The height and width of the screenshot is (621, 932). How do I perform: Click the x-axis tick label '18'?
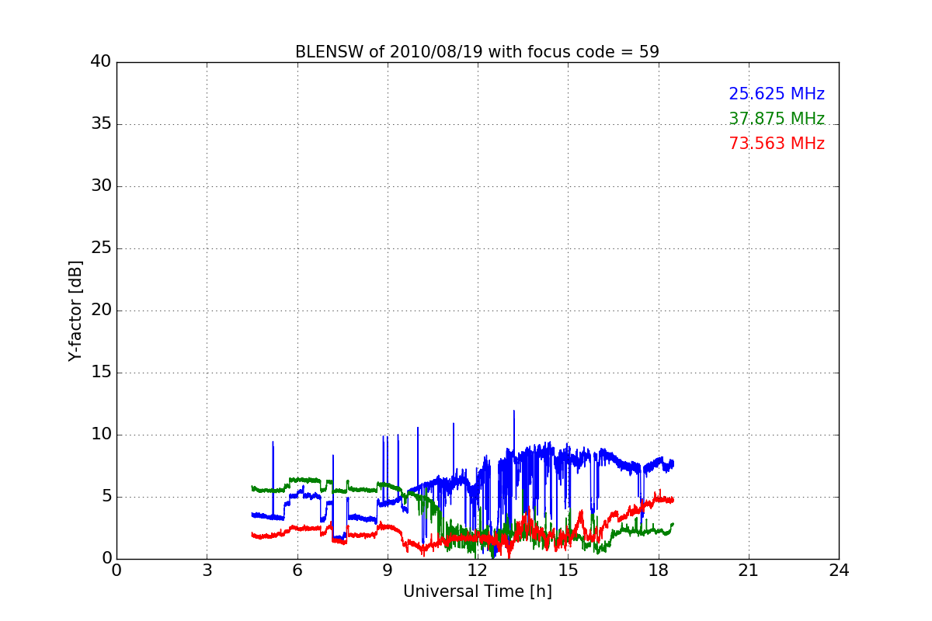tap(658, 571)
